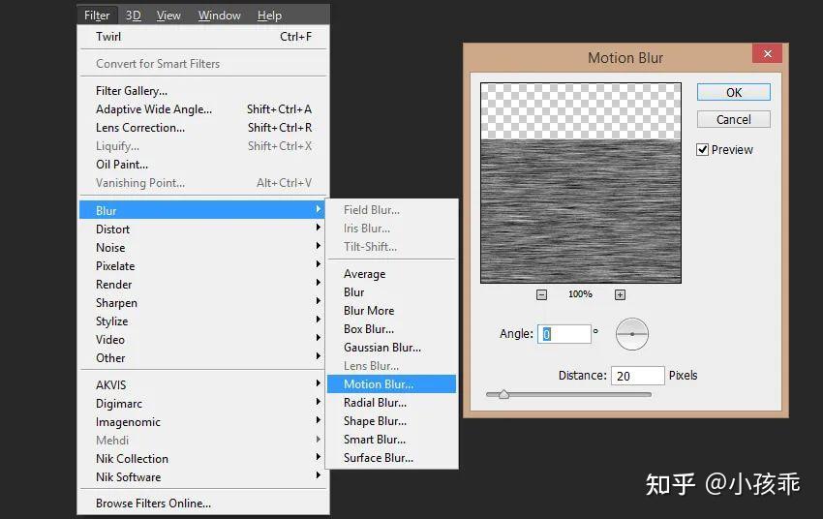Cancel the Motion Blur dialog
Screen dimensions: 823x519
pyautogui.click(x=734, y=120)
